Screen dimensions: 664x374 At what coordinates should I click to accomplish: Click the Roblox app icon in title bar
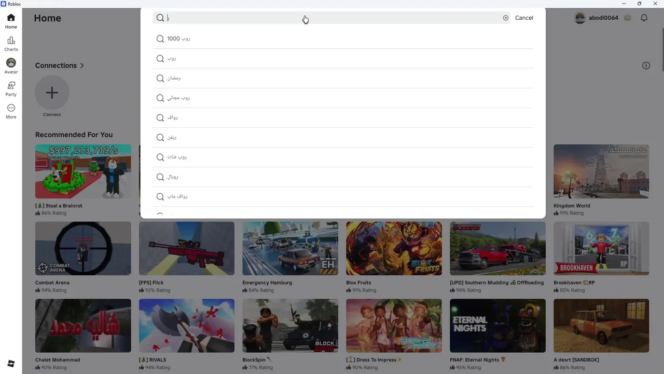[4, 4]
